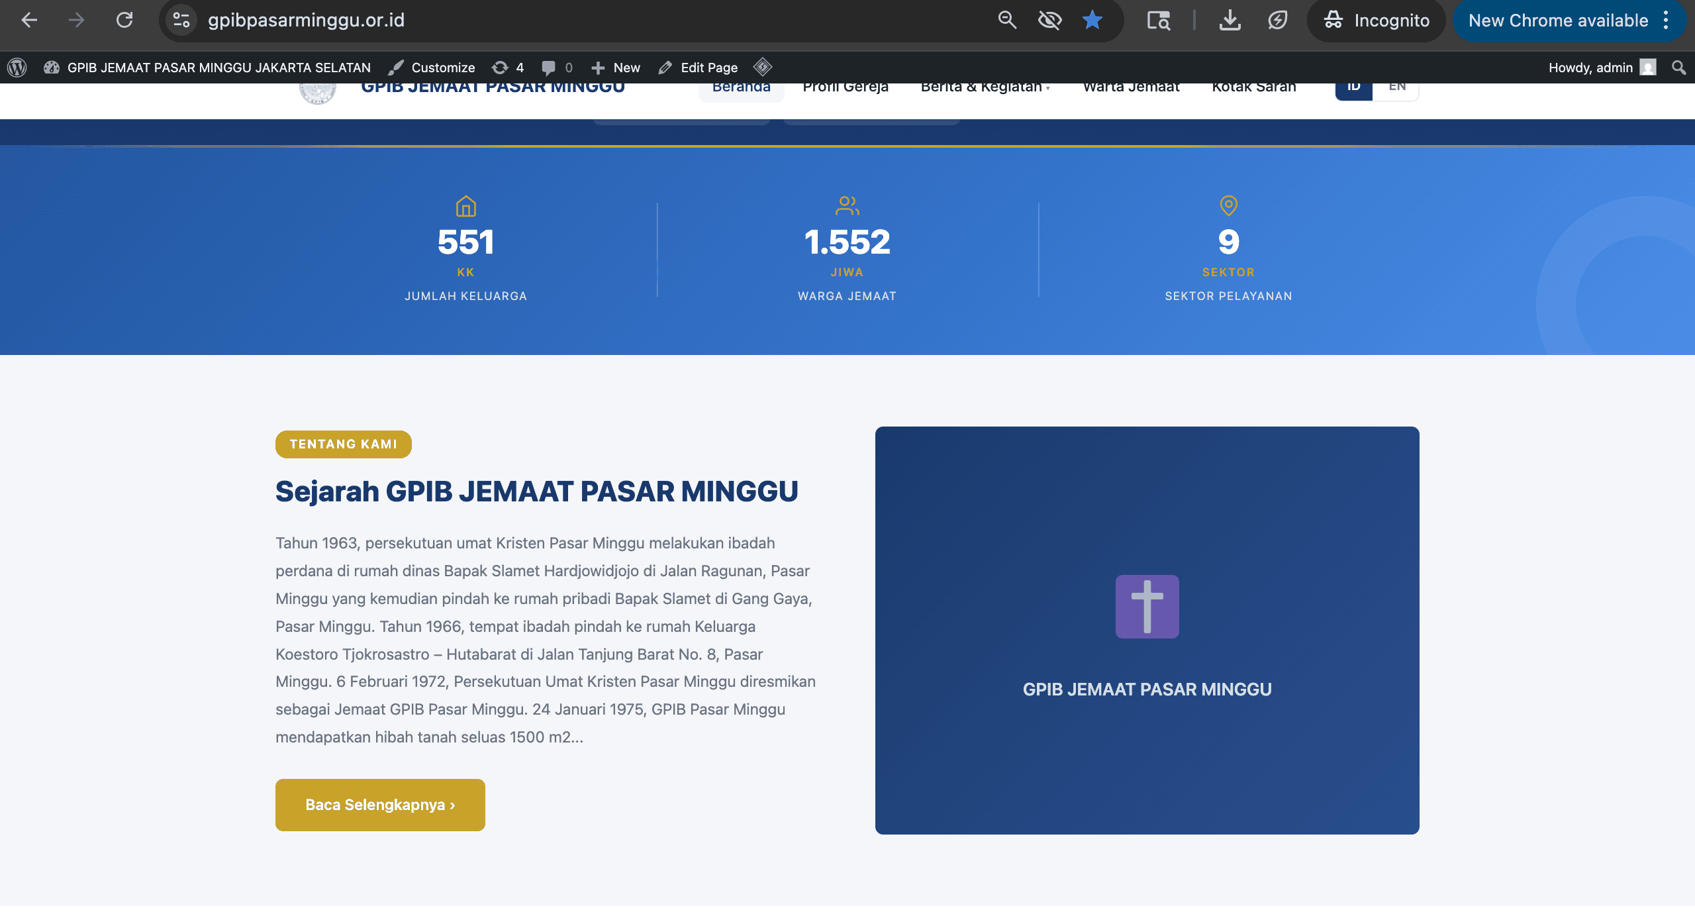The image size is (1695, 918).
Task: Open the Profil Gereja navigation item
Action: point(846,87)
